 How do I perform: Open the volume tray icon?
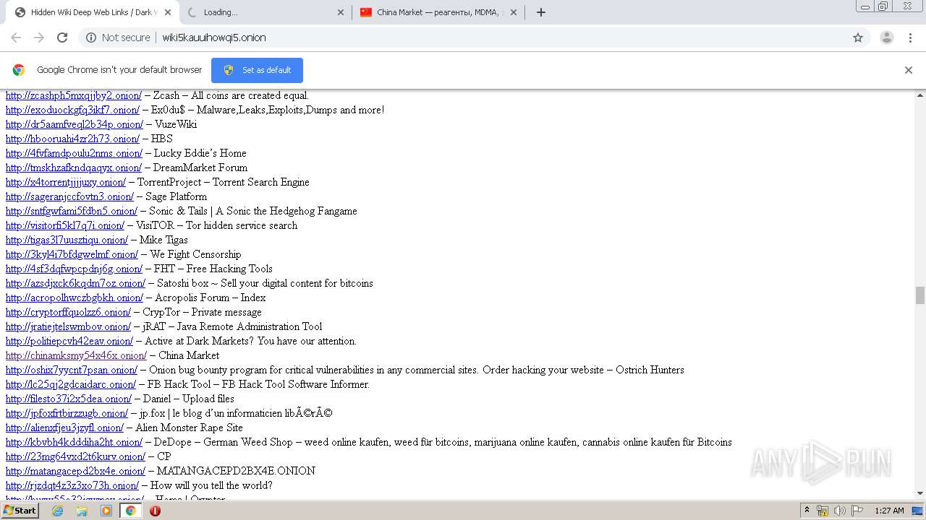click(840, 511)
